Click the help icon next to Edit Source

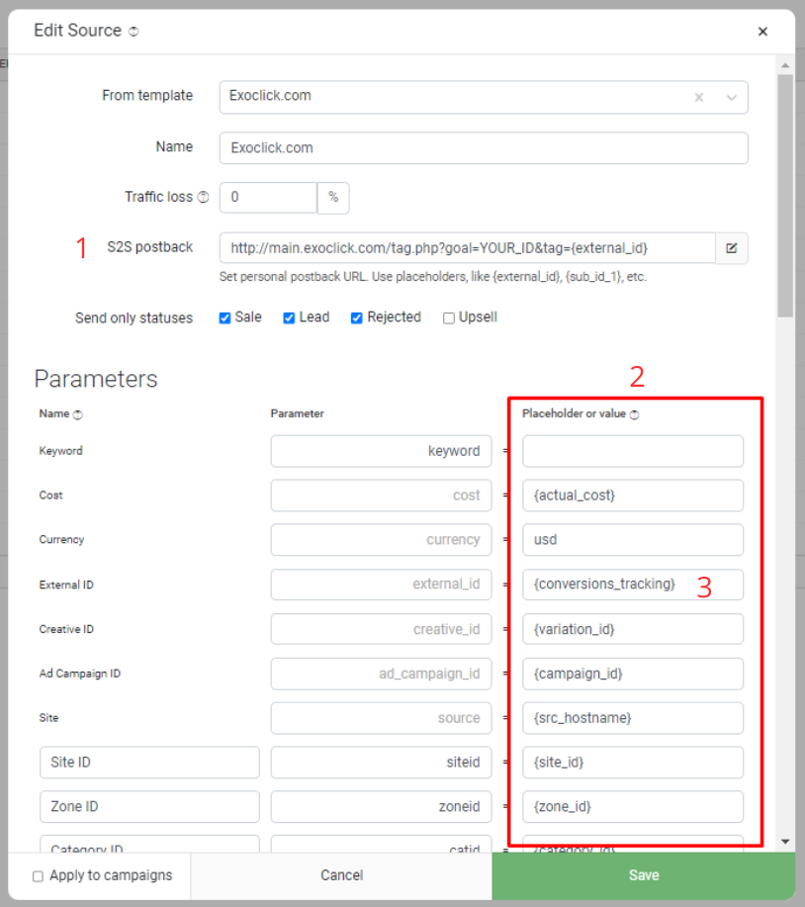(134, 32)
